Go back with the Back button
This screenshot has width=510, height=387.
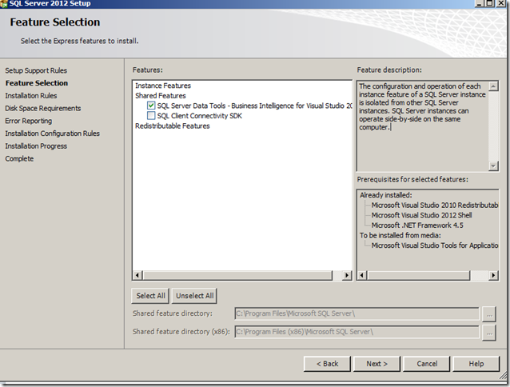pos(327,364)
